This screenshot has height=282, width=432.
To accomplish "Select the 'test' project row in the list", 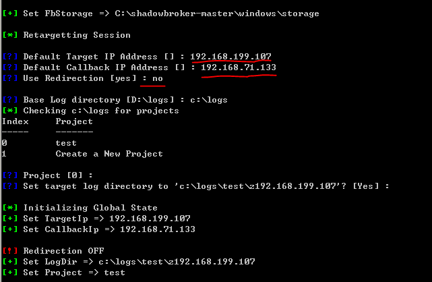I will (x=39, y=143).
